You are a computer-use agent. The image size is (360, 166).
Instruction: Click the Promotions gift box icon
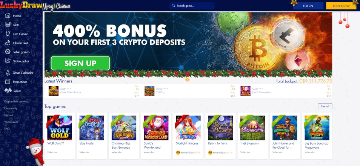point(8,82)
